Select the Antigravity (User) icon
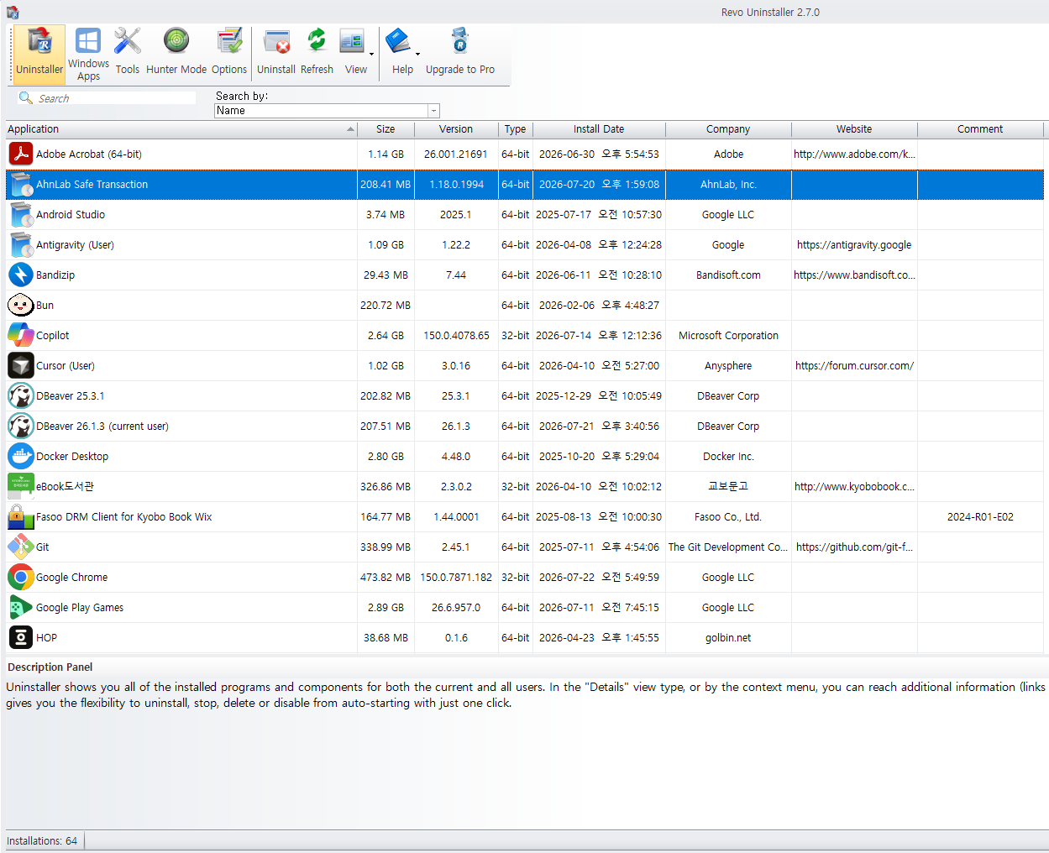Image resolution: width=1049 pixels, height=853 pixels. pyautogui.click(x=21, y=244)
